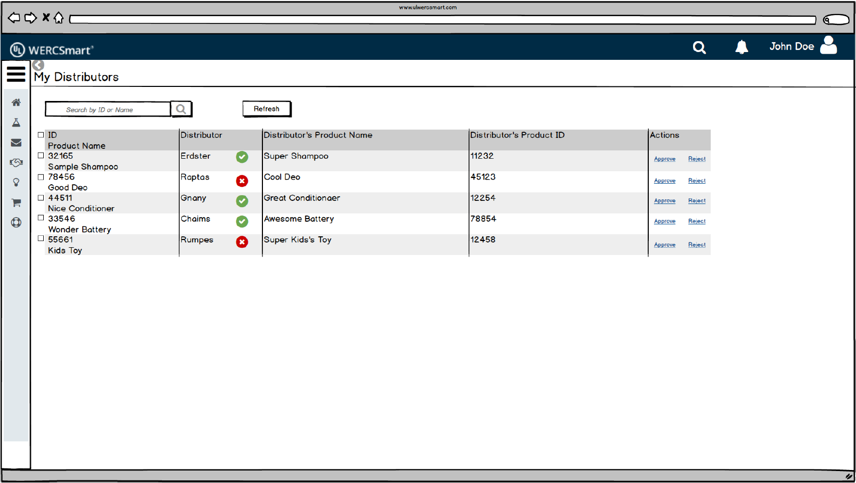Click the Search by ID or Name field
Screen dimensions: 856x483
(x=108, y=109)
